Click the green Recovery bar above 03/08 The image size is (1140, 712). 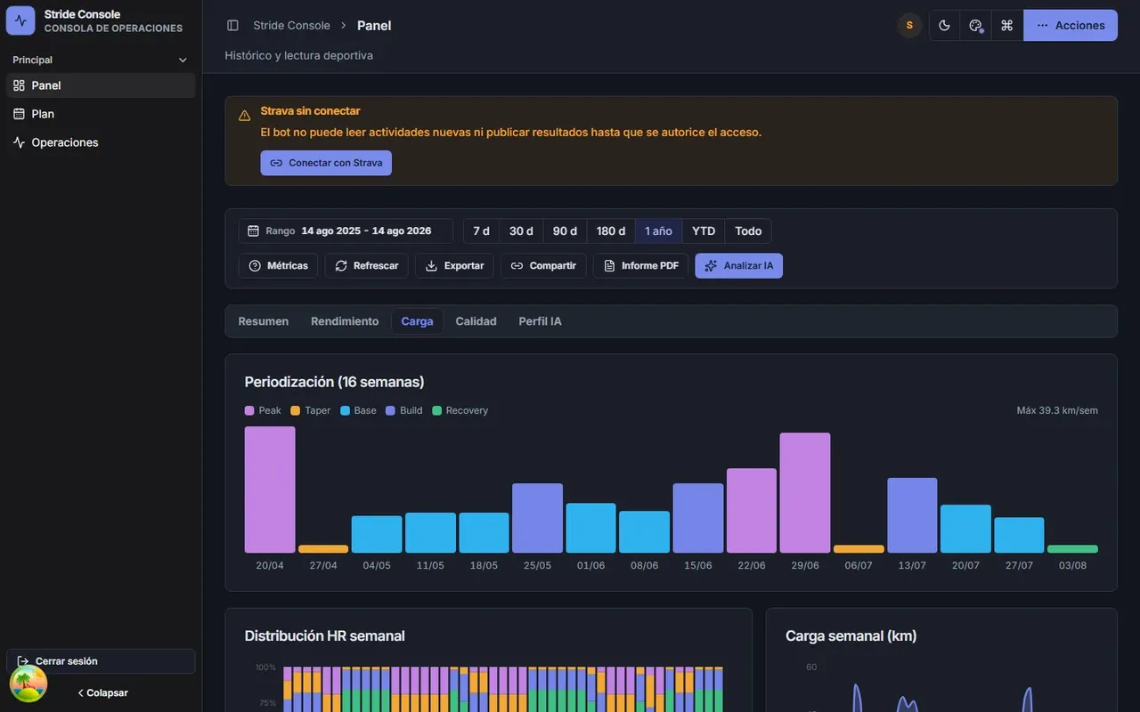[1072, 549]
